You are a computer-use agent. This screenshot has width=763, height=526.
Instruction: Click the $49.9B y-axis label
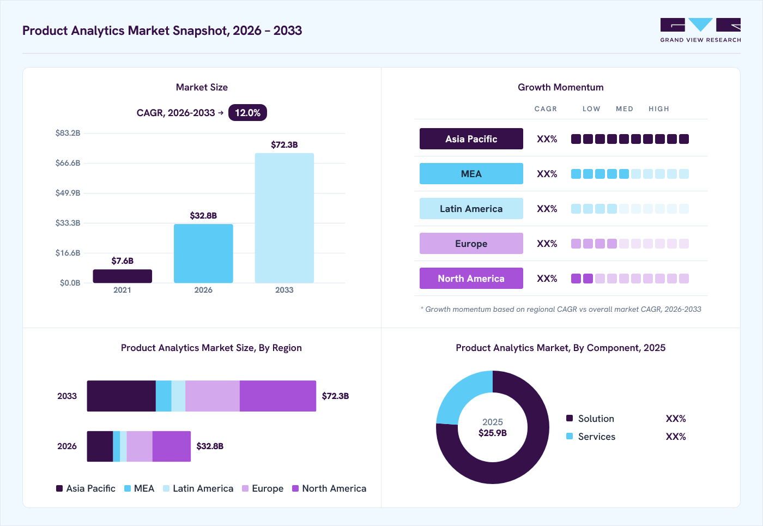tap(68, 193)
